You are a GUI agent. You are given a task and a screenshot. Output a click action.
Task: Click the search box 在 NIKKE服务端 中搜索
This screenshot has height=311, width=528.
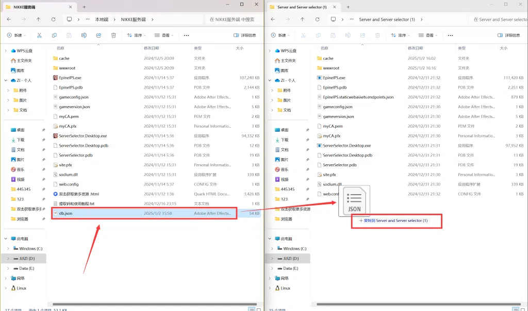click(234, 20)
